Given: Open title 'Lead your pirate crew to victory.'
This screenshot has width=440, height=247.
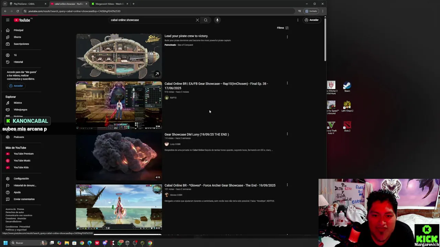Looking at the screenshot, I should point(186,36).
